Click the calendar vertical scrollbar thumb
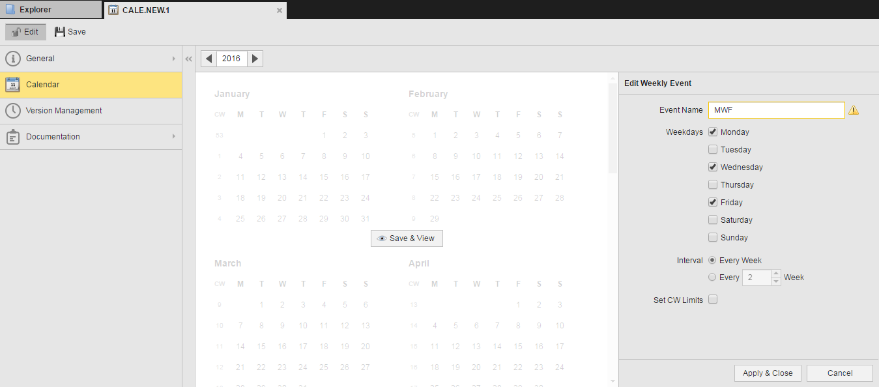The image size is (879, 387). coord(612,128)
